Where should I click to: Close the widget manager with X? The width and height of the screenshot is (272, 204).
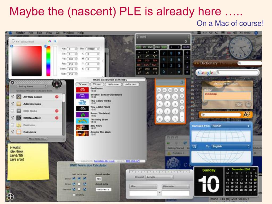point(12,83)
